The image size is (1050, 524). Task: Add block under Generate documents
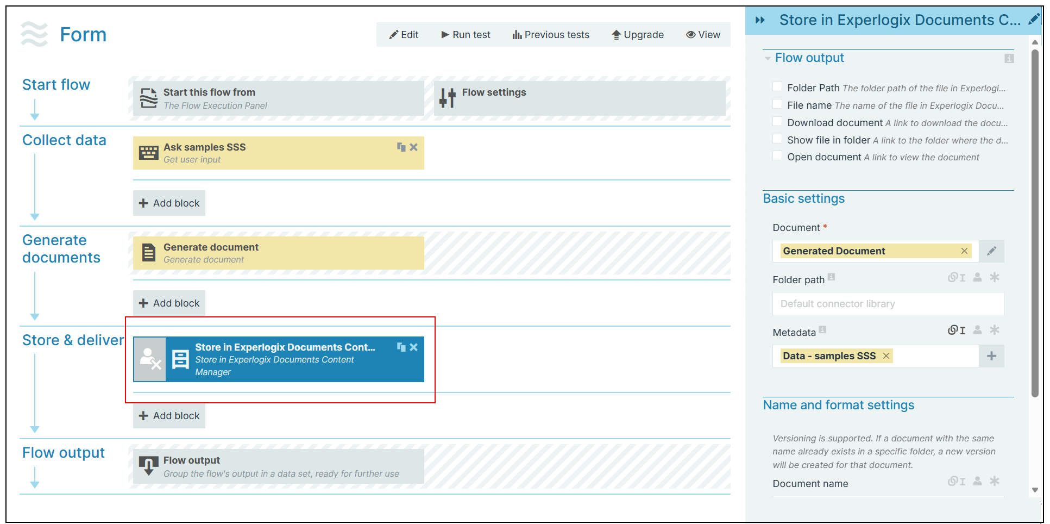[169, 303]
